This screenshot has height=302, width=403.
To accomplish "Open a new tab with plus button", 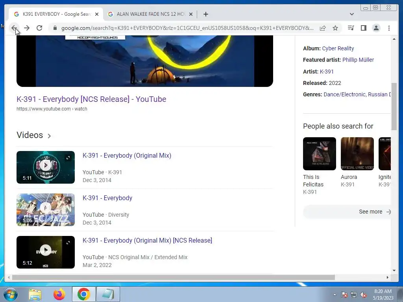I will click(x=205, y=14).
